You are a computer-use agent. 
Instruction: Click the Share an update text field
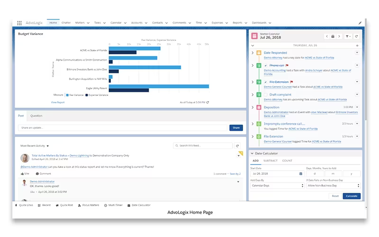[123, 128]
